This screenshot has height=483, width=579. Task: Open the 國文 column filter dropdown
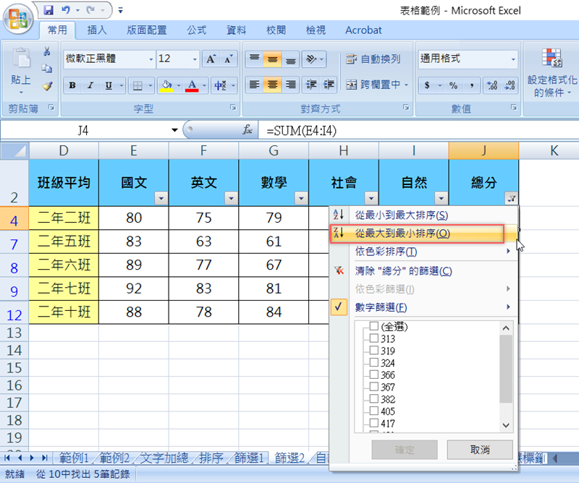[x=161, y=198]
